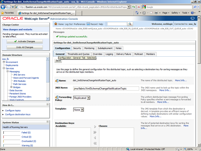Switch to the Monitoring tab
Image resolution: width=201 pixels, height=151 pixels.
89,48
